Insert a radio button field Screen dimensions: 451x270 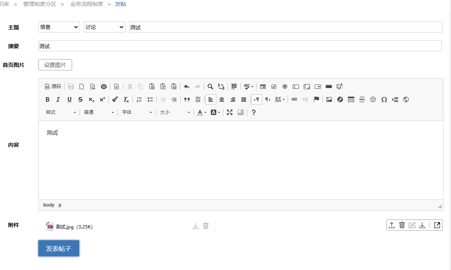point(285,86)
